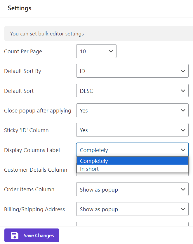Open the Count Per Page dropdown
This screenshot has height=244, width=193.
tap(96, 51)
